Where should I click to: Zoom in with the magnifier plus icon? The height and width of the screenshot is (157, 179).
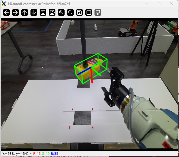pos(61,12)
